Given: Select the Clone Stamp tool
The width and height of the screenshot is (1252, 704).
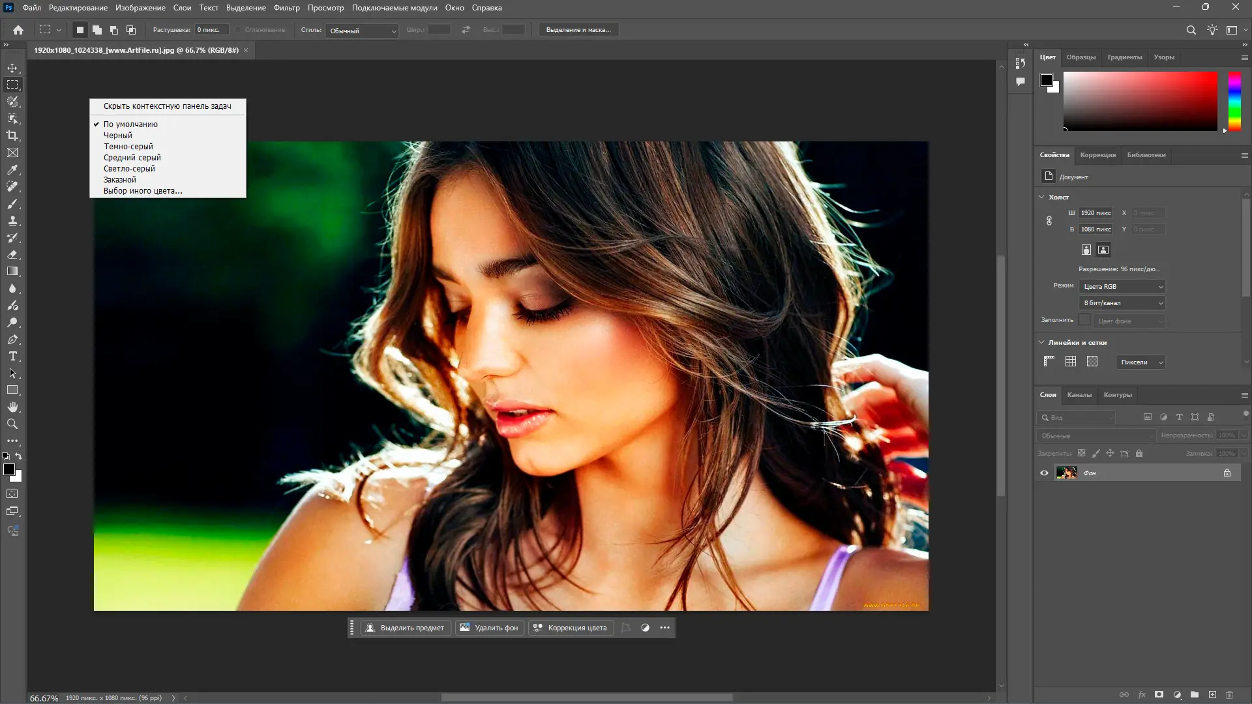Looking at the screenshot, I should (12, 220).
